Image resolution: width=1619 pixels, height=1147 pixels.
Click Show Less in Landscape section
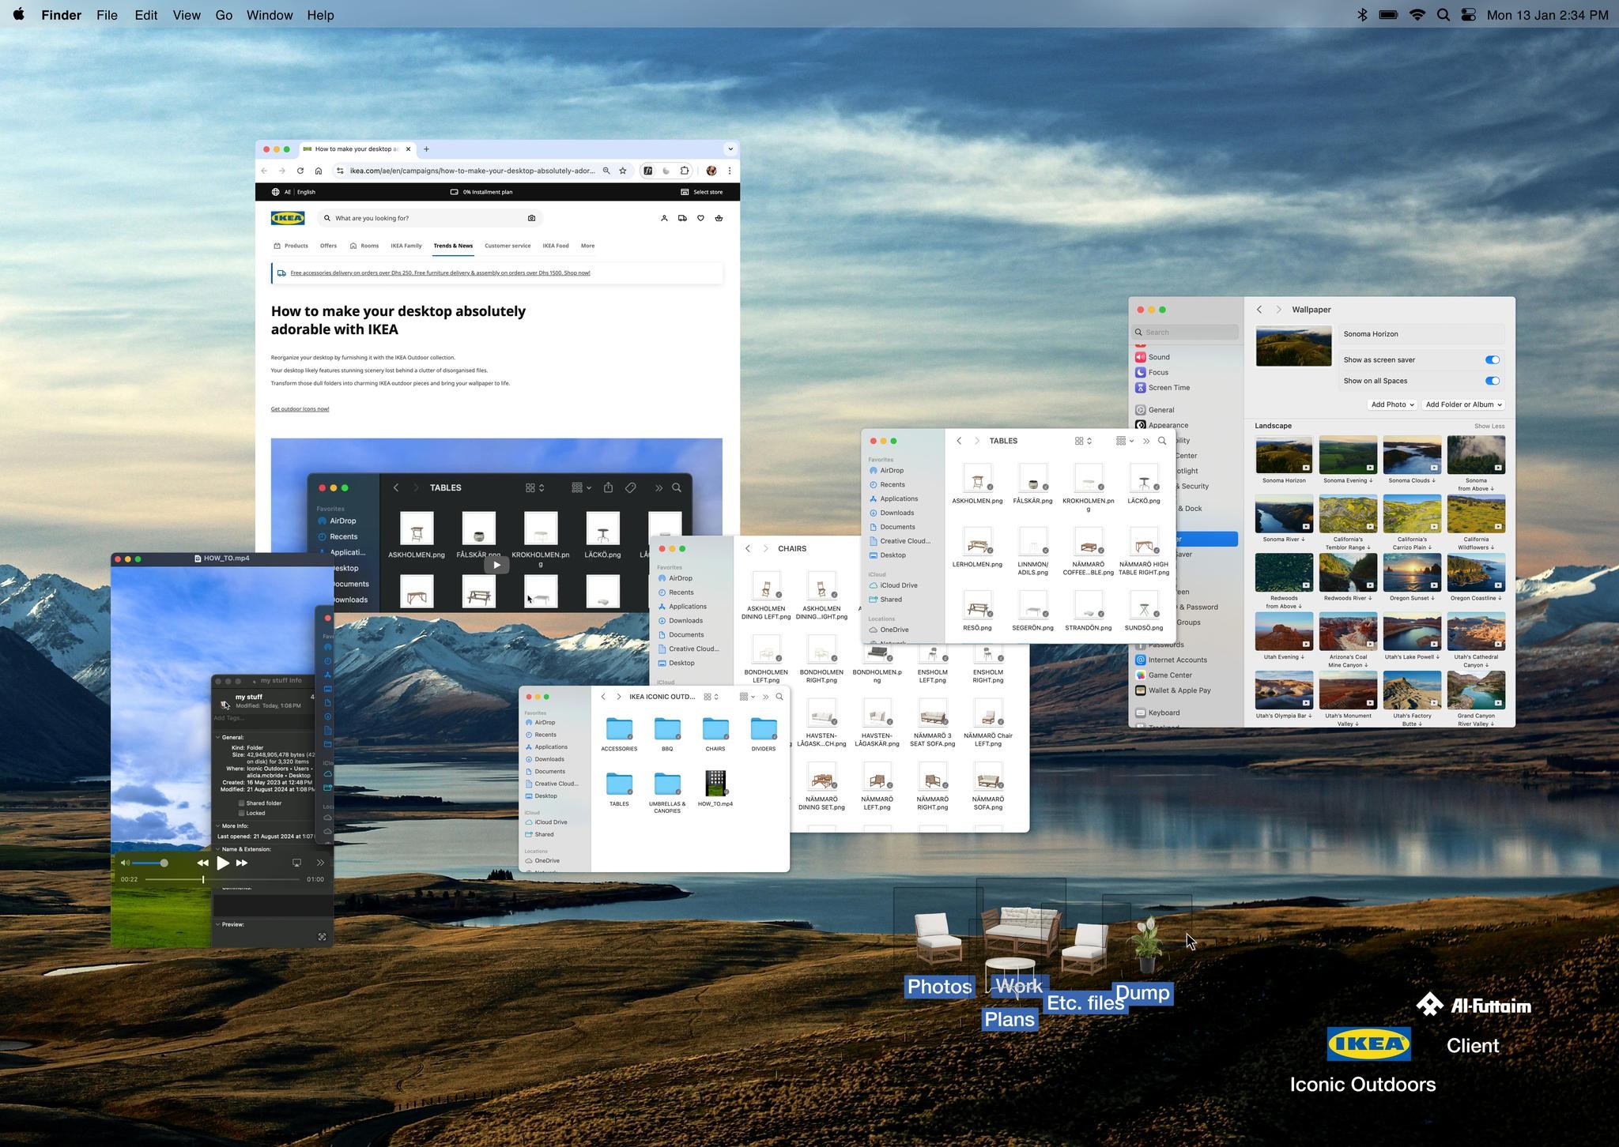coord(1489,426)
